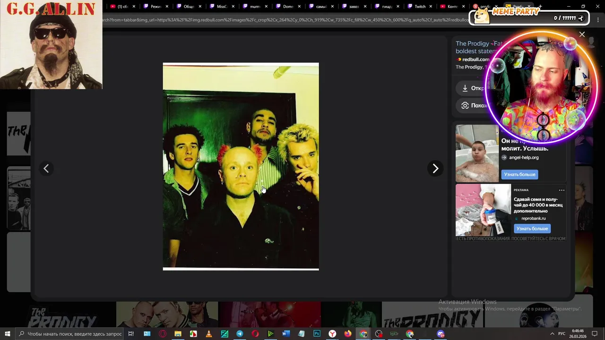This screenshot has width=605, height=340.
Task: Close the 'Twitch' tab
Action: pyautogui.click(x=431, y=7)
